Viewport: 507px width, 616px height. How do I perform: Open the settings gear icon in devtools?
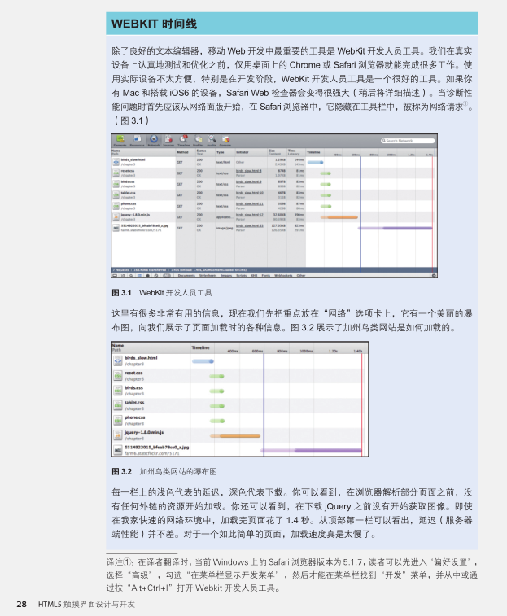tap(434, 275)
